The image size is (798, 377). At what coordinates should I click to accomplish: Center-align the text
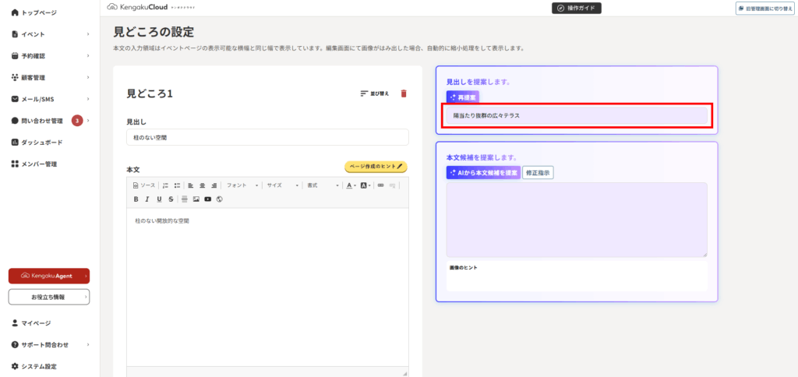click(x=202, y=185)
